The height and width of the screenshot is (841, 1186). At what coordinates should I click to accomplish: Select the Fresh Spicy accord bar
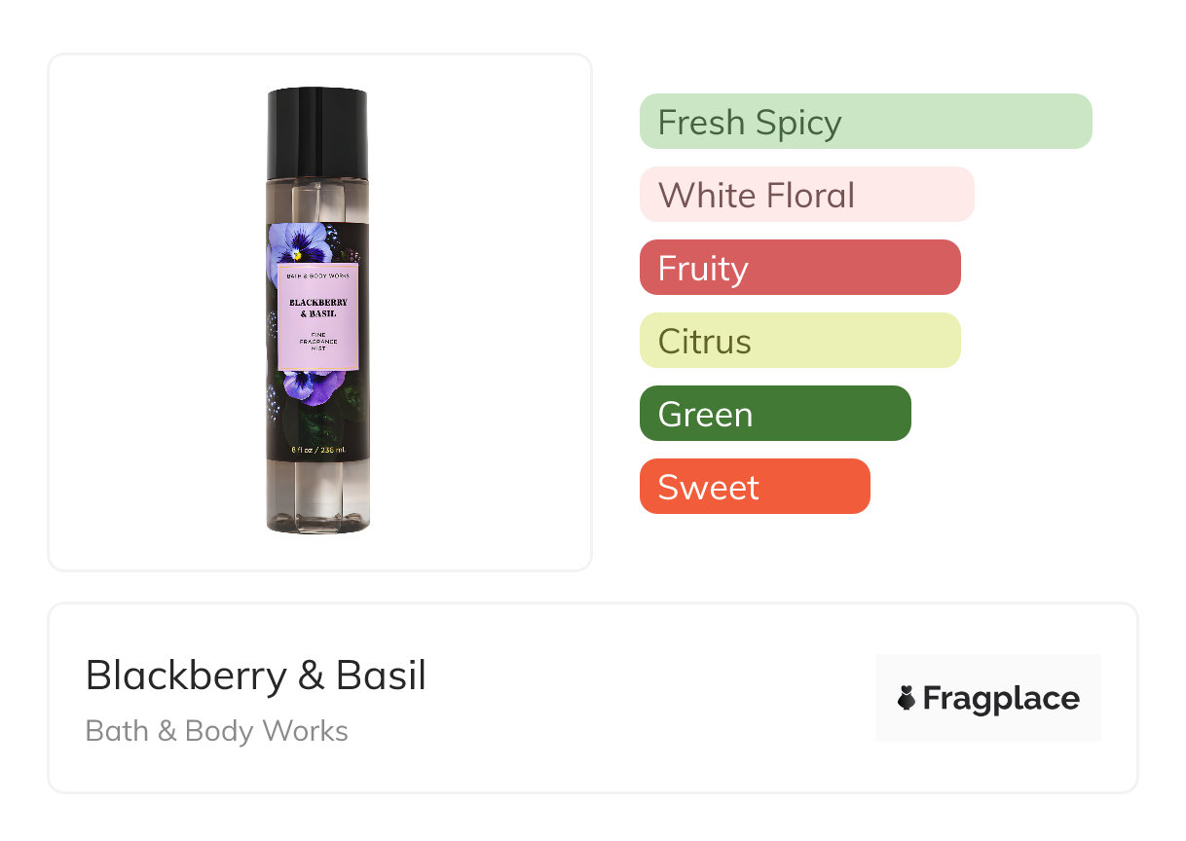(x=866, y=122)
